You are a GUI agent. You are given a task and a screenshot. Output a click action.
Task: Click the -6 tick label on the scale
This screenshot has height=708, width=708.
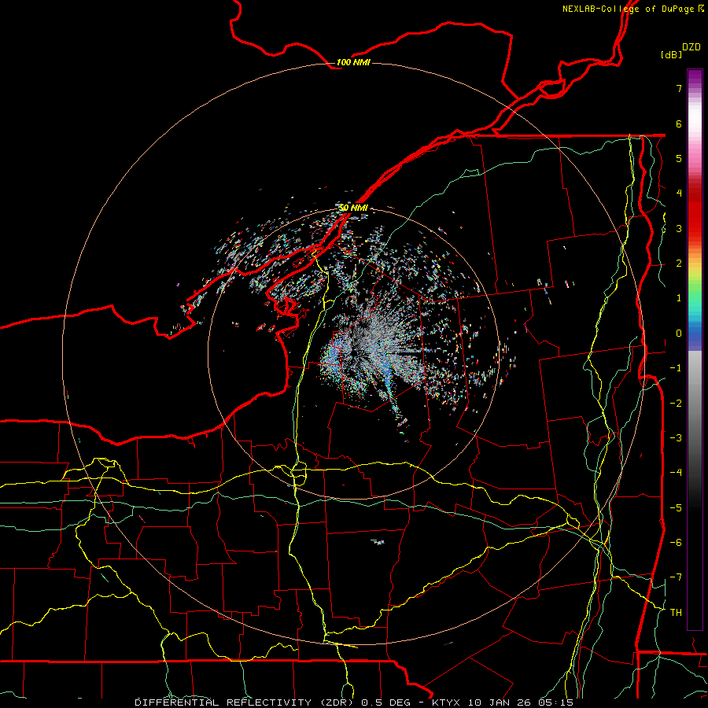click(x=676, y=542)
